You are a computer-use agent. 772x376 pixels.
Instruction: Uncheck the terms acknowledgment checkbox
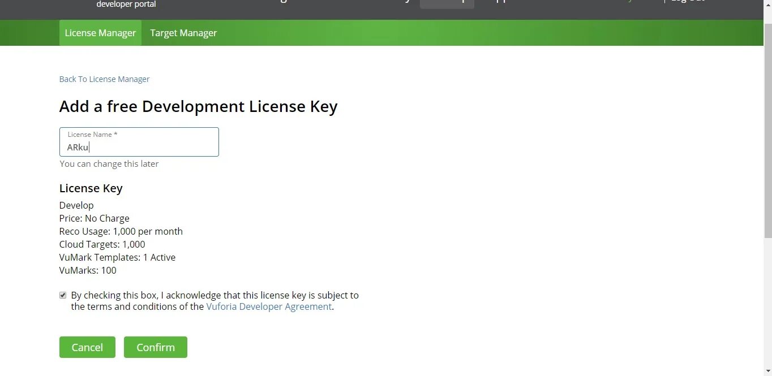[x=63, y=295]
